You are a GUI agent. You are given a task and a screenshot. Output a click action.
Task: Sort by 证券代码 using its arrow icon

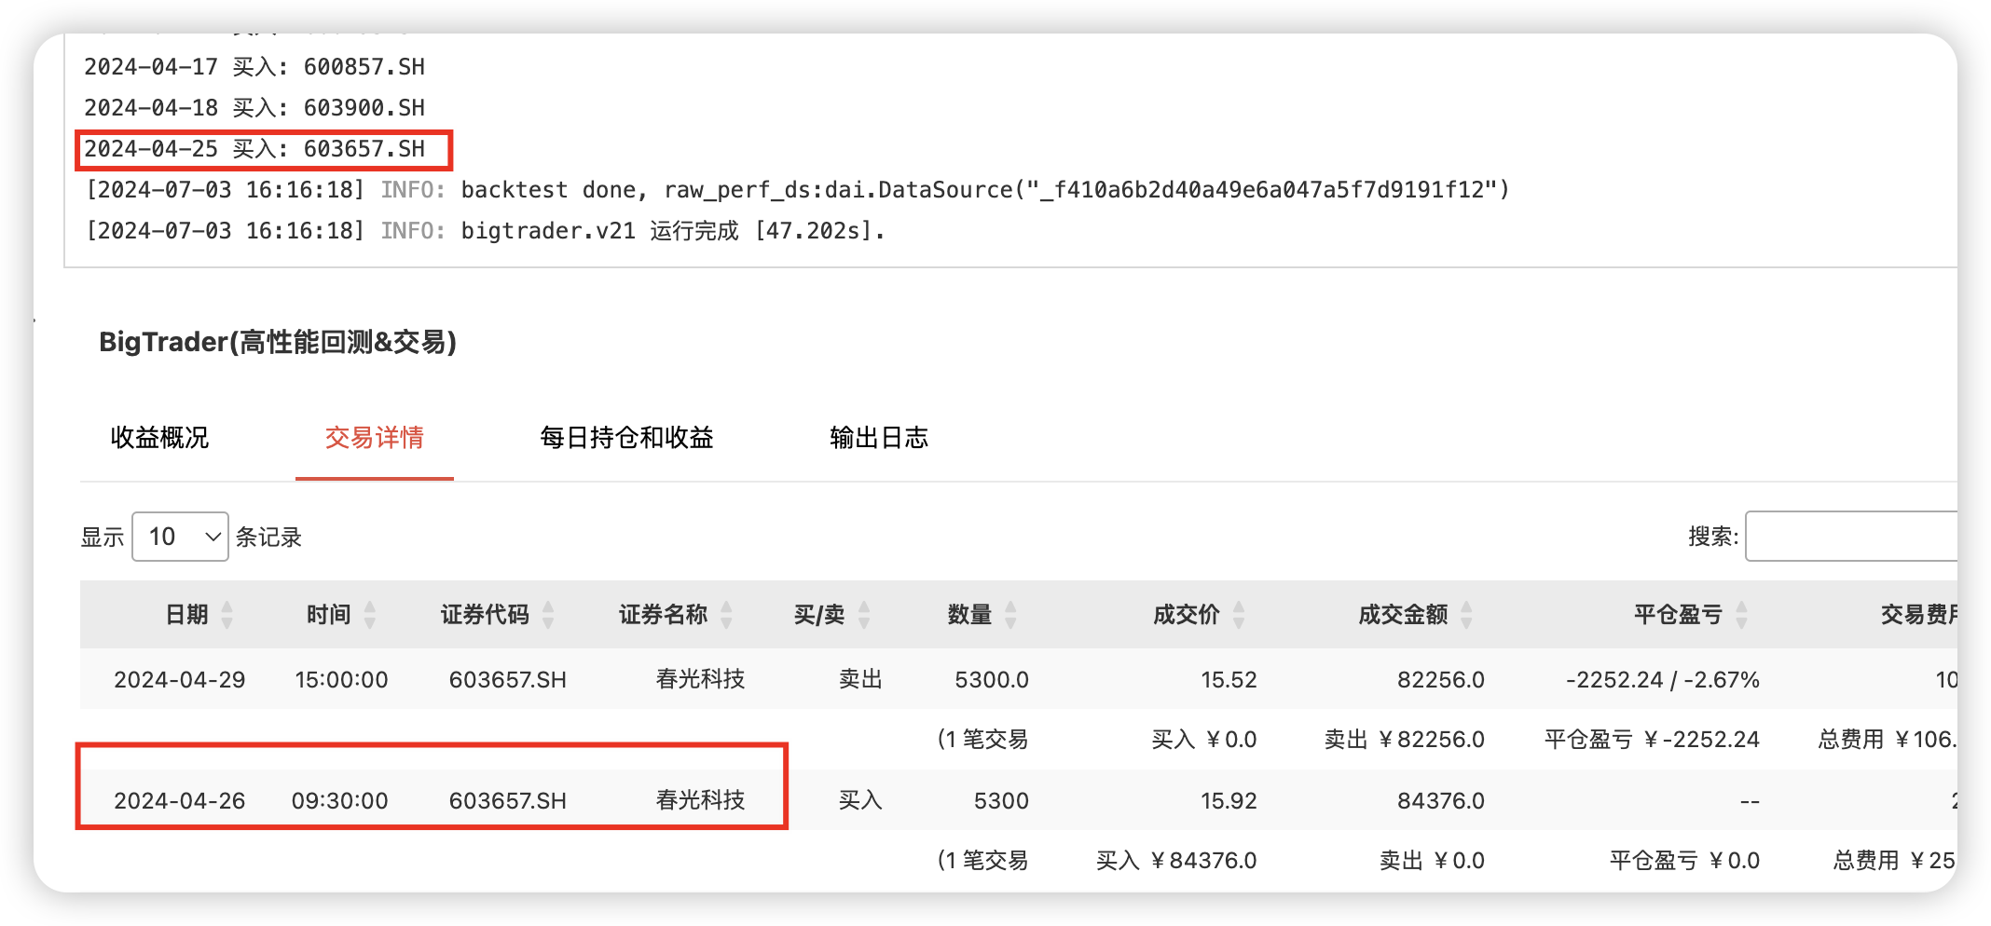[548, 615]
